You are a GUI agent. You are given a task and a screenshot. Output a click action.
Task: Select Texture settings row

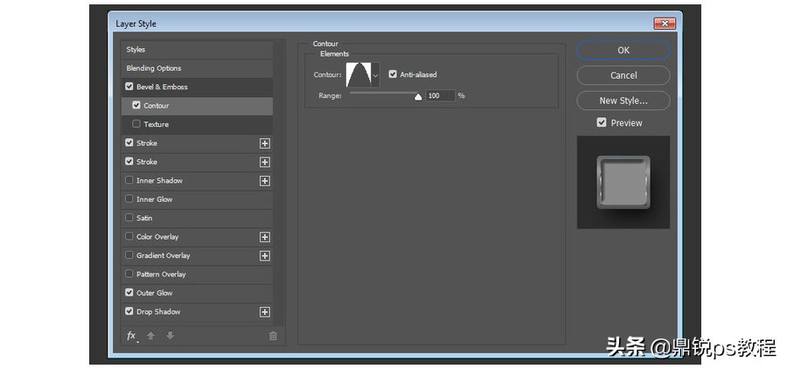pos(197,124)
